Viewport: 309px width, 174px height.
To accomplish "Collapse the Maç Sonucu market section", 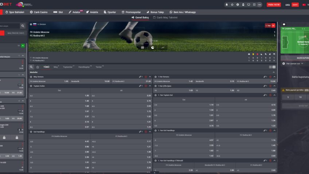I will [x=150, y=77].
